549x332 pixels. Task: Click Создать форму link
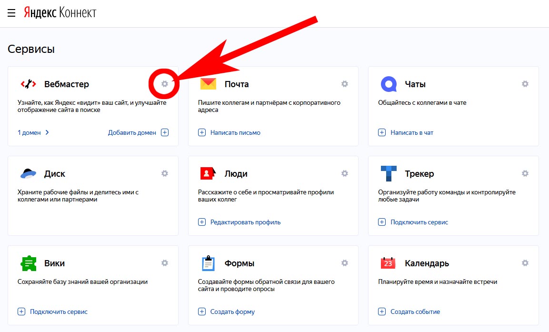point(232,312)
